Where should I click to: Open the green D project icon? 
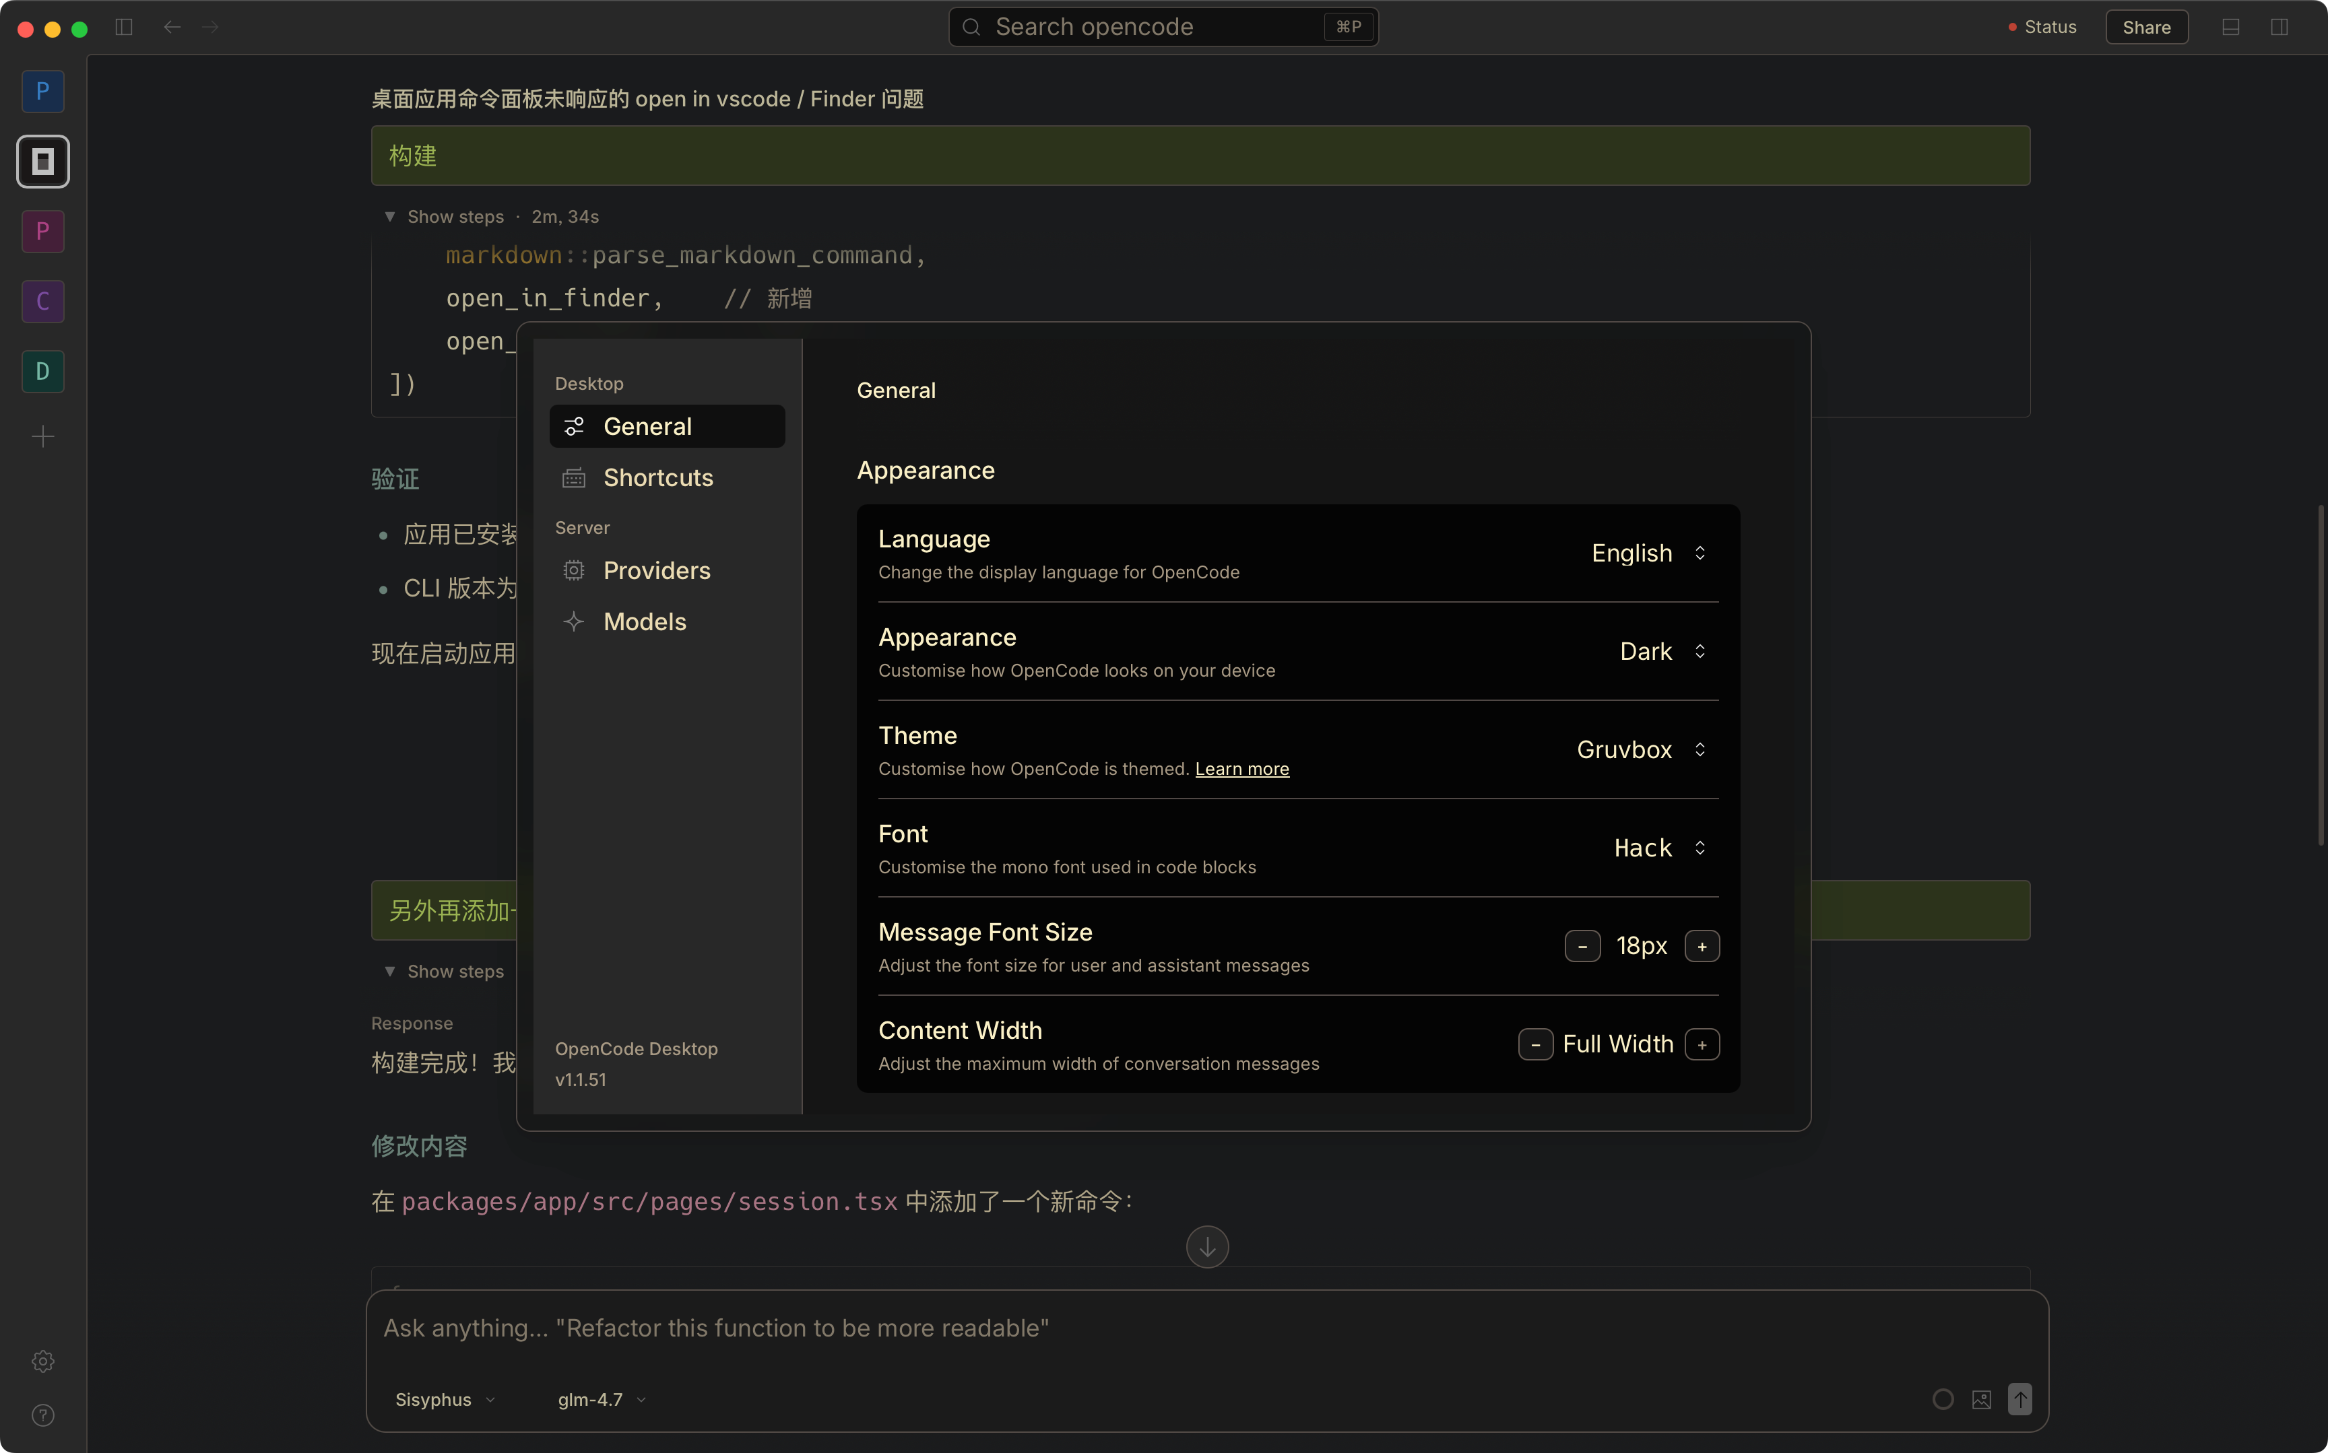[x=43, y=371]
